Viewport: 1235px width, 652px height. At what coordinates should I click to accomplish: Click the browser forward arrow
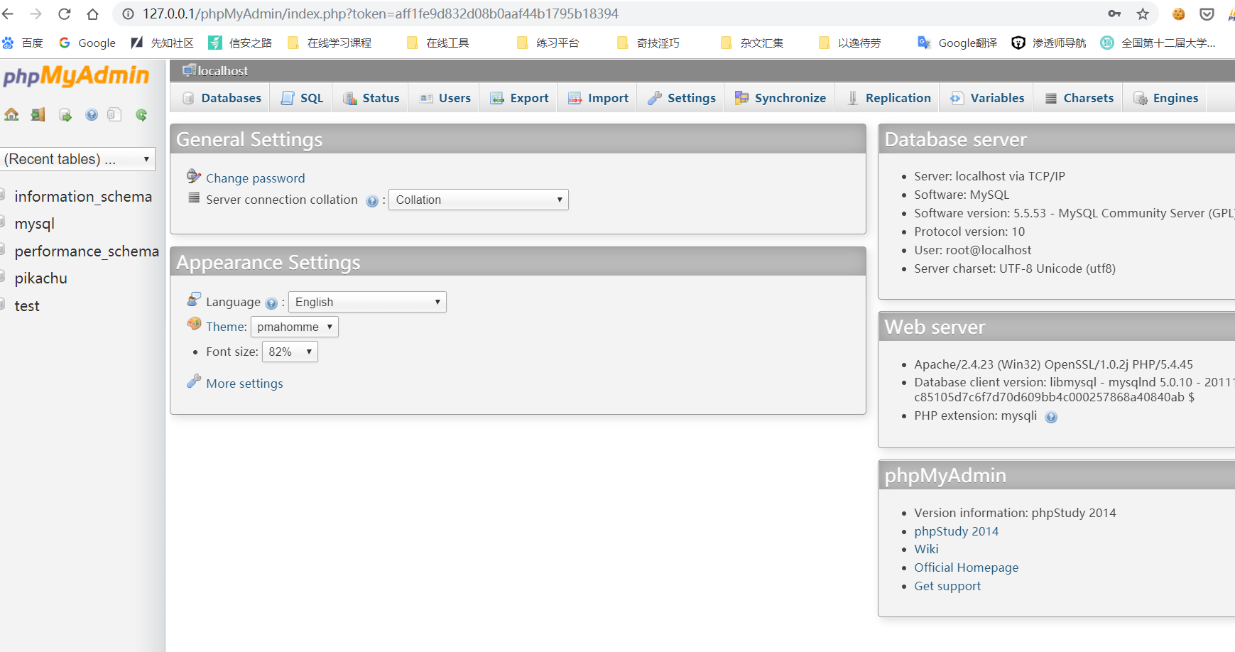point(36,13)
